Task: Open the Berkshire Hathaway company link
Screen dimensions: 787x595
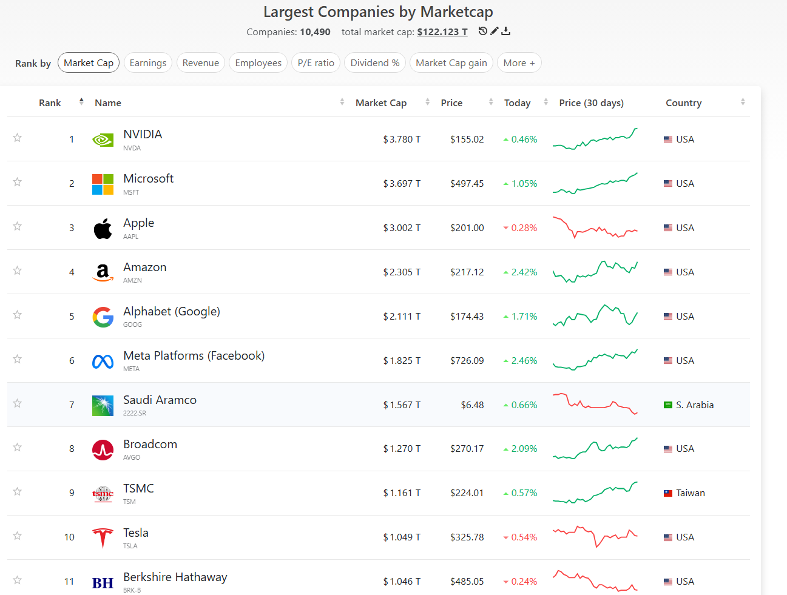Action: coord(175,577)
